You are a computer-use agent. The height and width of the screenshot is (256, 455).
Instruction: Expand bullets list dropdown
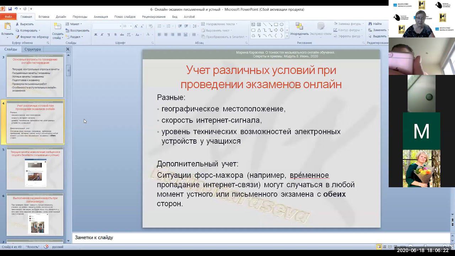click(x=164, y=26)
